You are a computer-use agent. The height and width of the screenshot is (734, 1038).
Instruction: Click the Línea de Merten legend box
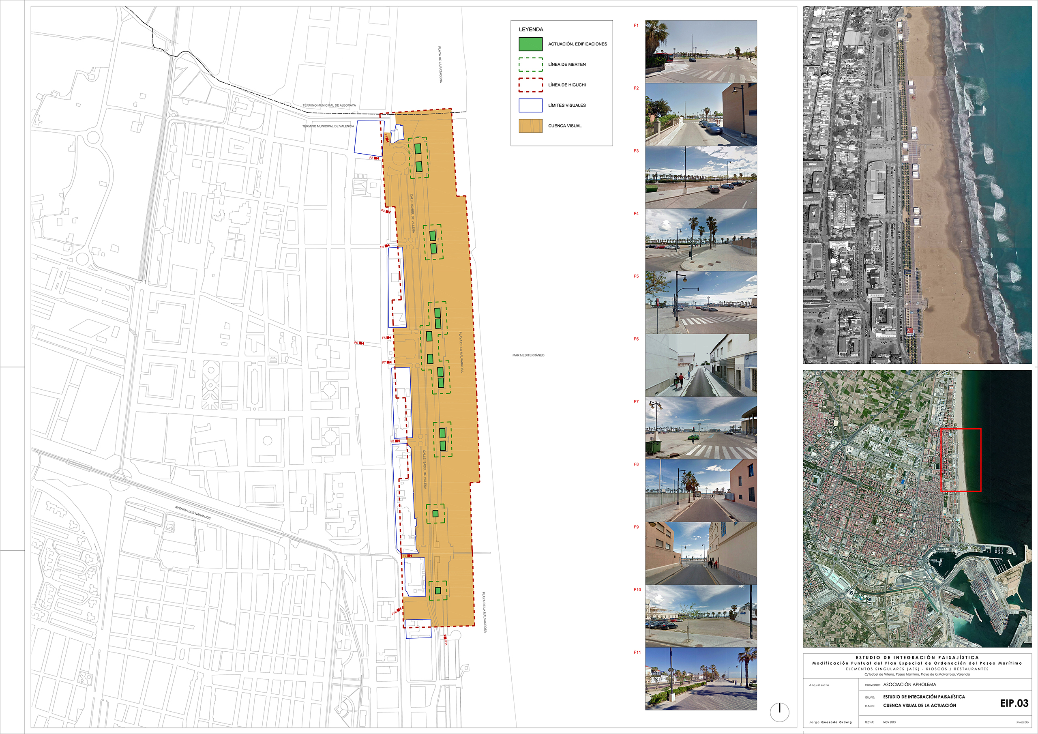530,64
